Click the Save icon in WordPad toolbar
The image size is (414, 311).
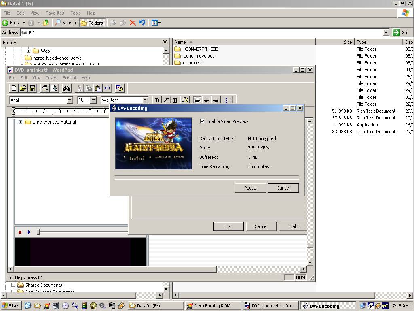[x=32, y=88]
